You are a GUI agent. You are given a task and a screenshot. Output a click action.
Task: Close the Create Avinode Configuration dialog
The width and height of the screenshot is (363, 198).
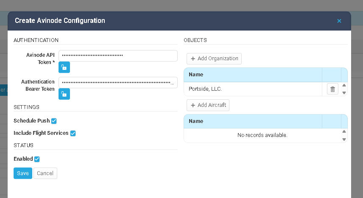(x=339, y=21)
